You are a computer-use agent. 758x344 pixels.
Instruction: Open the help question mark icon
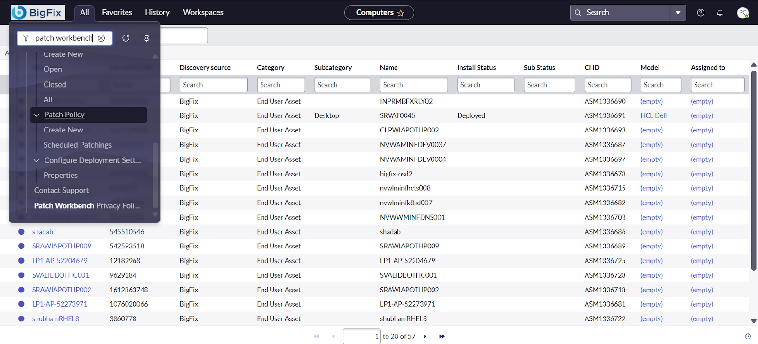701,13
